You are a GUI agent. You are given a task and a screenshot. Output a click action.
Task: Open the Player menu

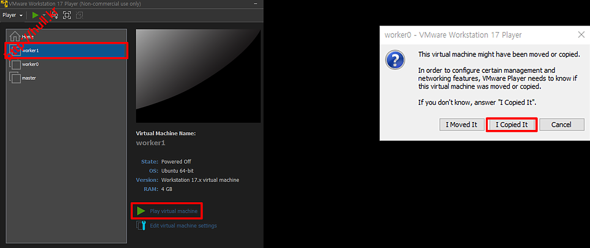13,15
